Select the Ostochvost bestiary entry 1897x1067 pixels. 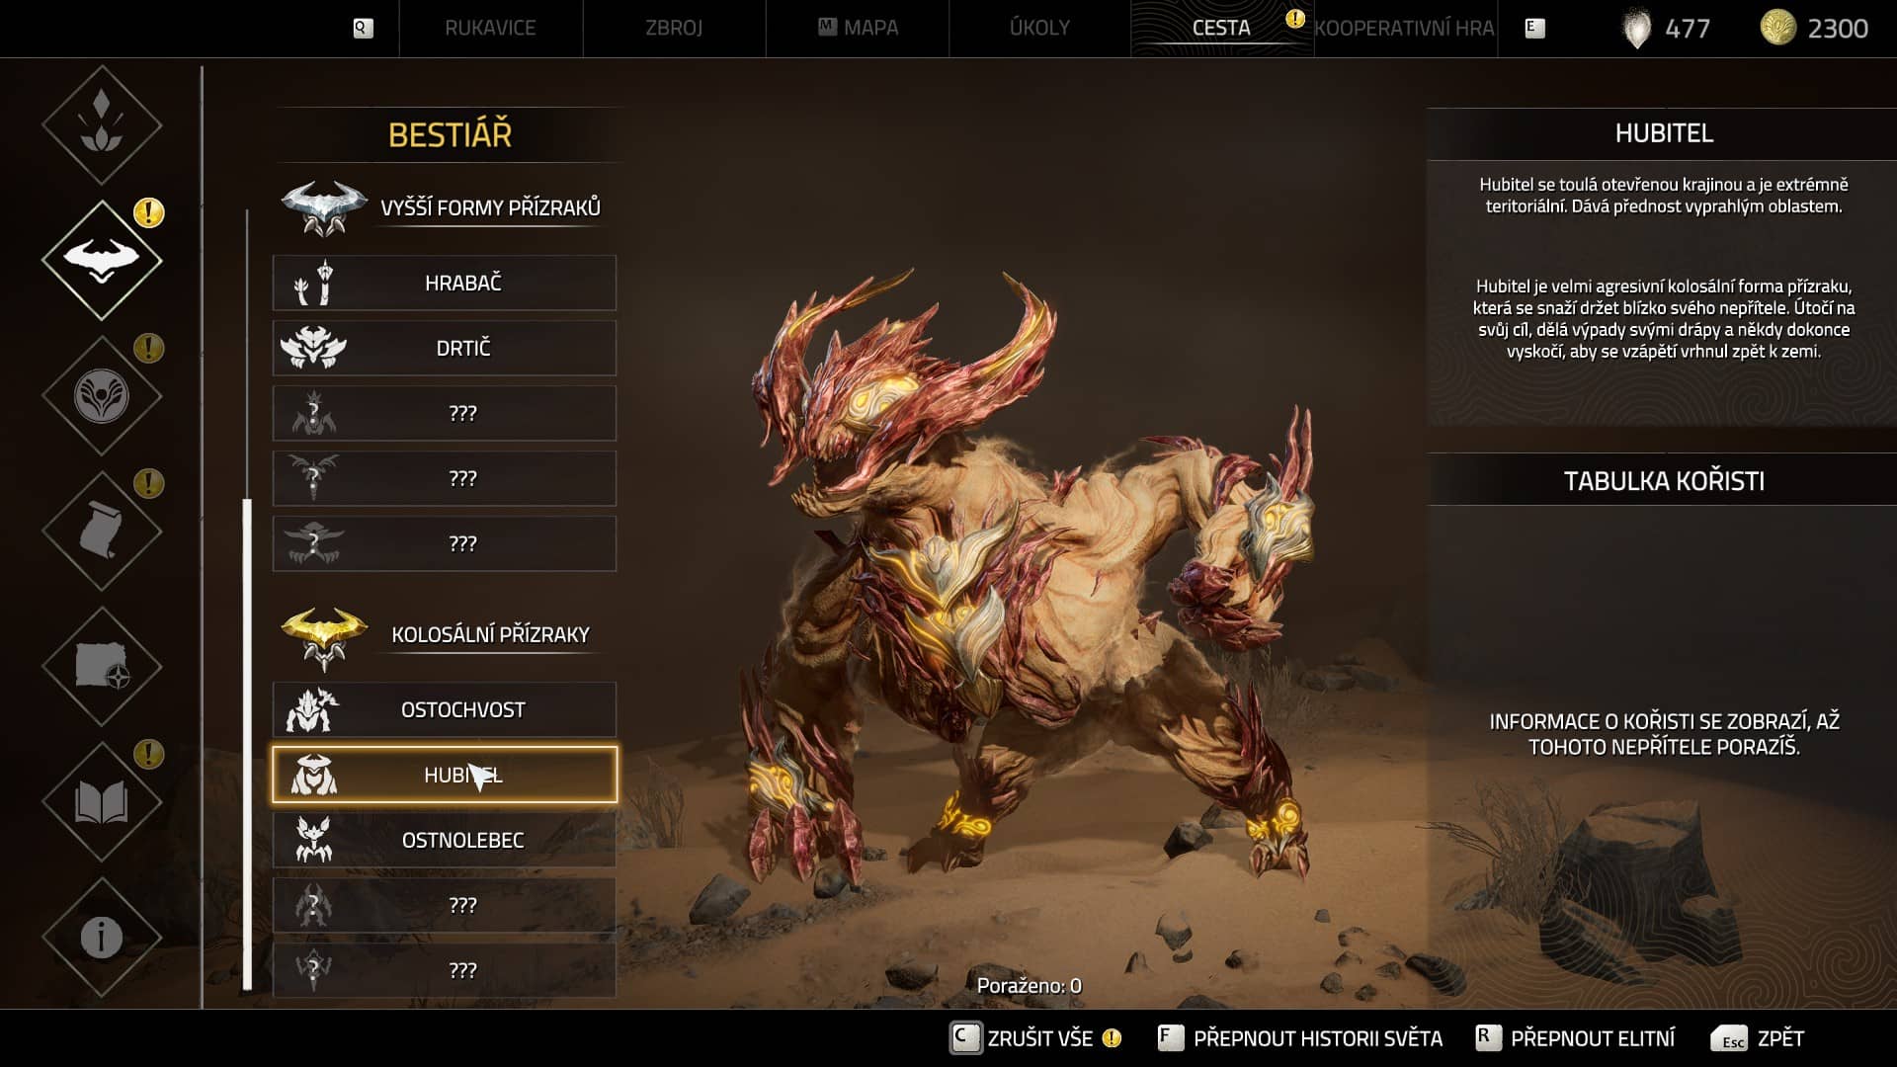click(x=445, y=709)
